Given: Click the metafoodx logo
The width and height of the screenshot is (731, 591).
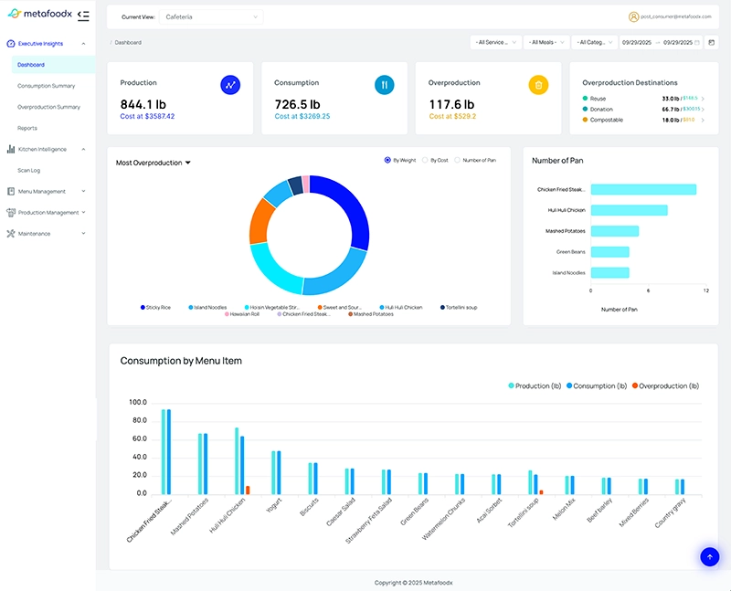Looking at the screenshot, I should pos(40,14).
